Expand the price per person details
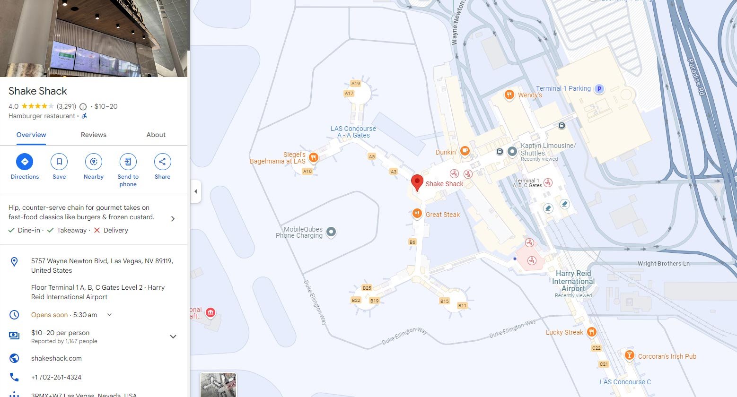The height and width of the screenshot is (397, 737). coord(173,337)
